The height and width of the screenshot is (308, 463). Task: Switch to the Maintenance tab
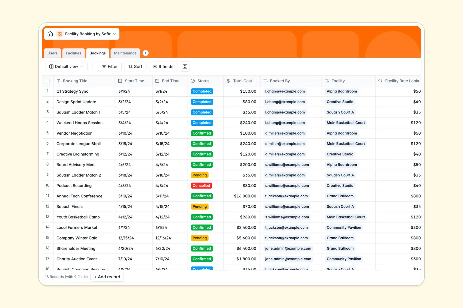tap(125, 53)
